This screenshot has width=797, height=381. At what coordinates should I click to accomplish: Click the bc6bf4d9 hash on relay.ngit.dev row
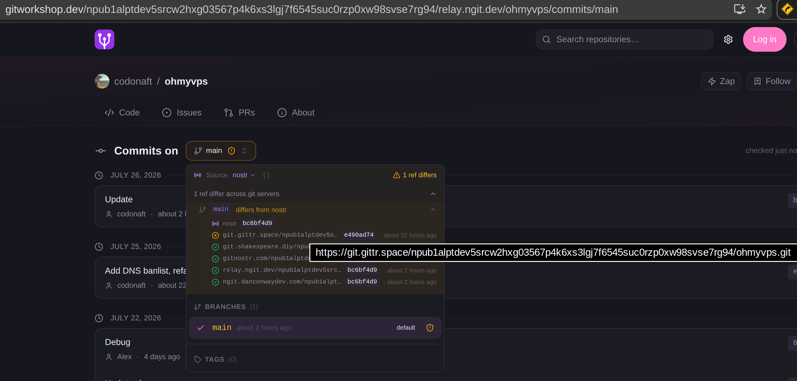point(362,270)
